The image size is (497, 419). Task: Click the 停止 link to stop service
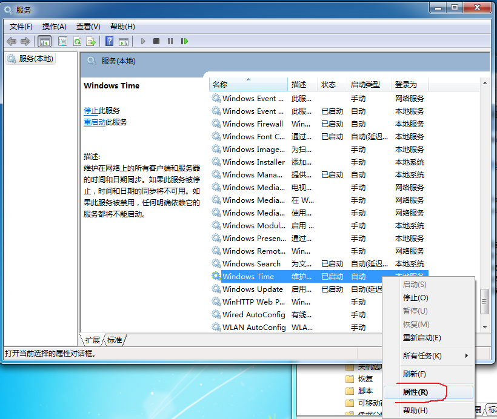[x=91, y=111]
